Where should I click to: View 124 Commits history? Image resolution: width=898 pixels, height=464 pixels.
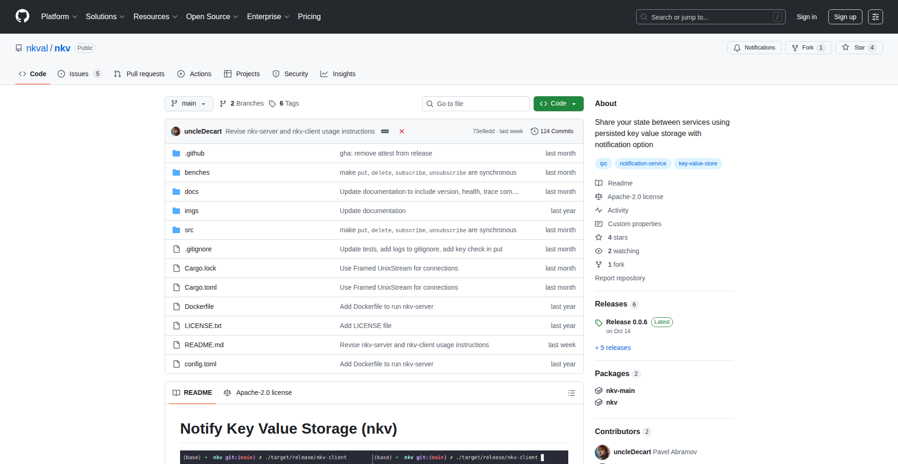[x=552, y=131]
